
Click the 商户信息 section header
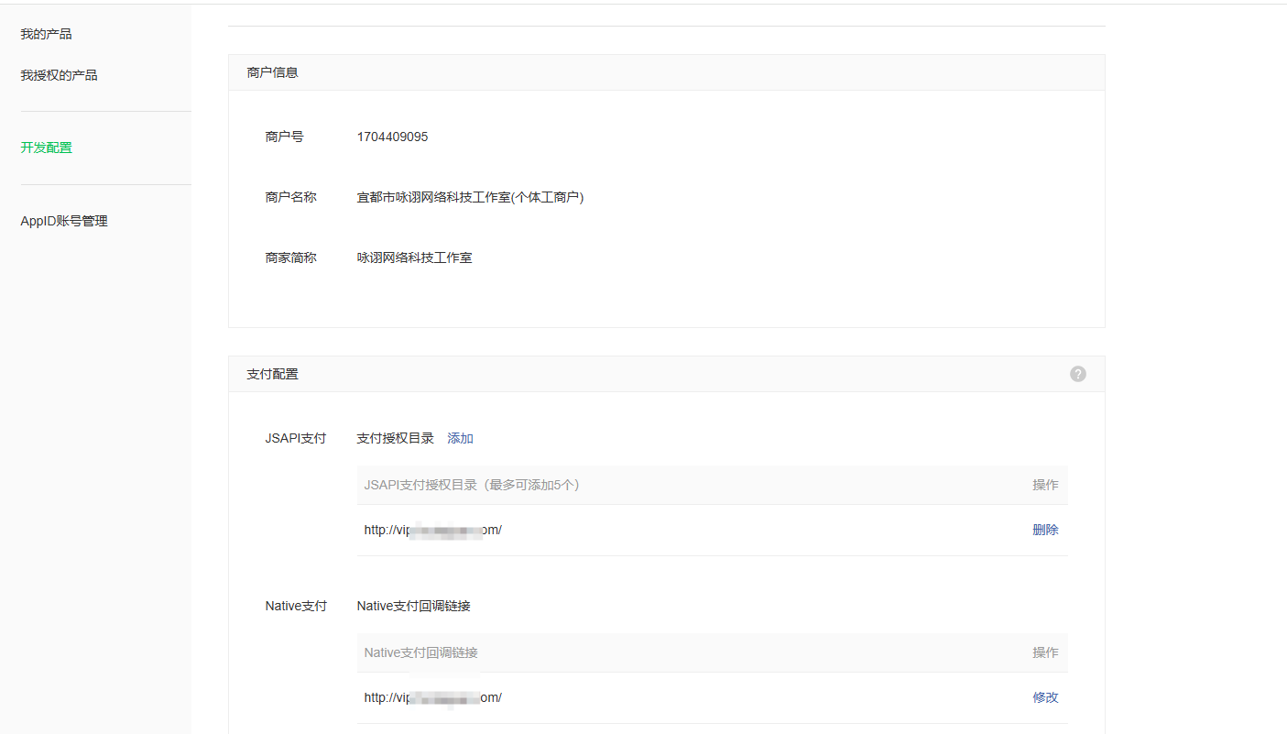click(272, 72)
